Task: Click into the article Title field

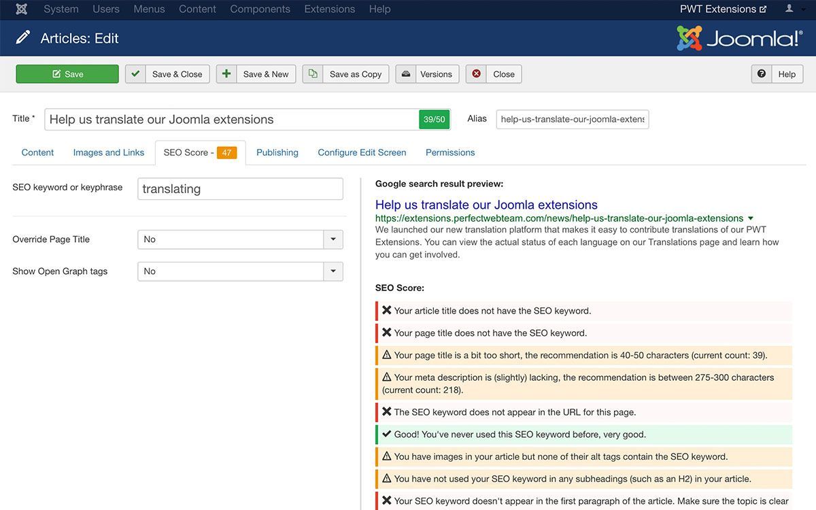Action: pos(232,119)
